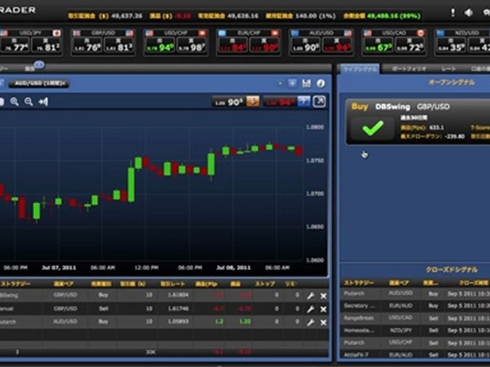490x367 pixels.
Task: Sort positions by Stop column header
Action: (x=265, y=284)
